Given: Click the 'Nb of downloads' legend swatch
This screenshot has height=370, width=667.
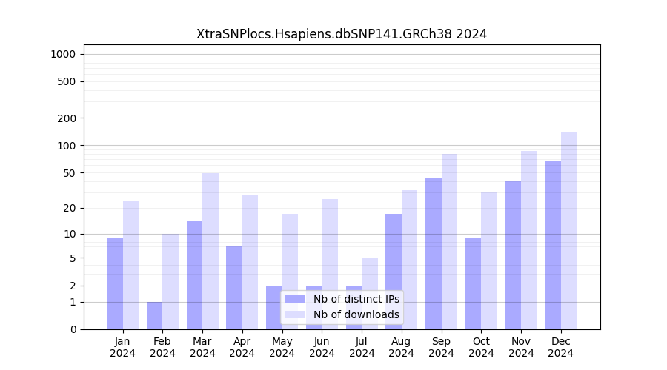Looking at the screenshot, I should (294, 314).
